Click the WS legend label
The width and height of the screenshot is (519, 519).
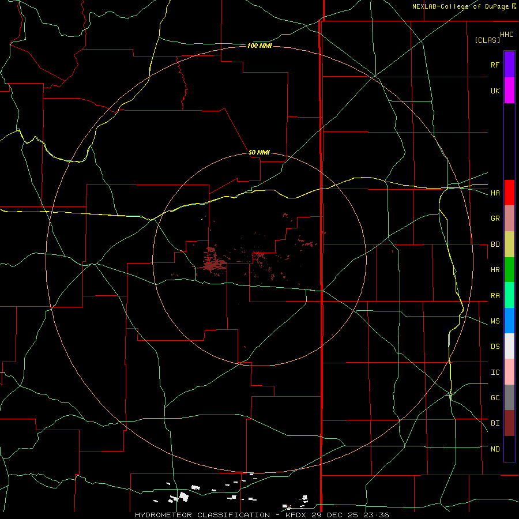pos(495,321)
